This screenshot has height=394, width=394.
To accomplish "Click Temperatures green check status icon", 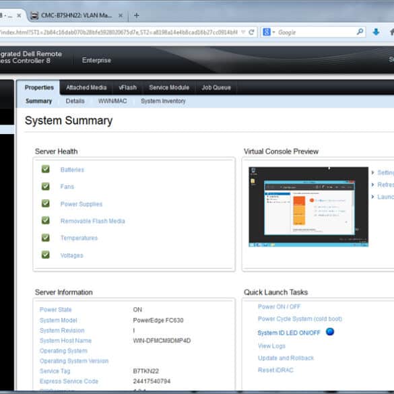I will tap(46, 238).
